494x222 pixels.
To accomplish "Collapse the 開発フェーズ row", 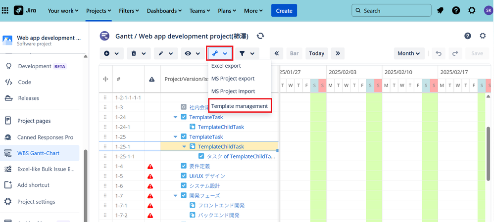I will point(175,196).
